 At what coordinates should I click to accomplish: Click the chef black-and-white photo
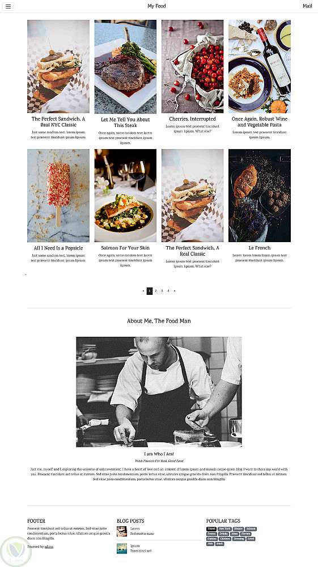click(159, 392)
